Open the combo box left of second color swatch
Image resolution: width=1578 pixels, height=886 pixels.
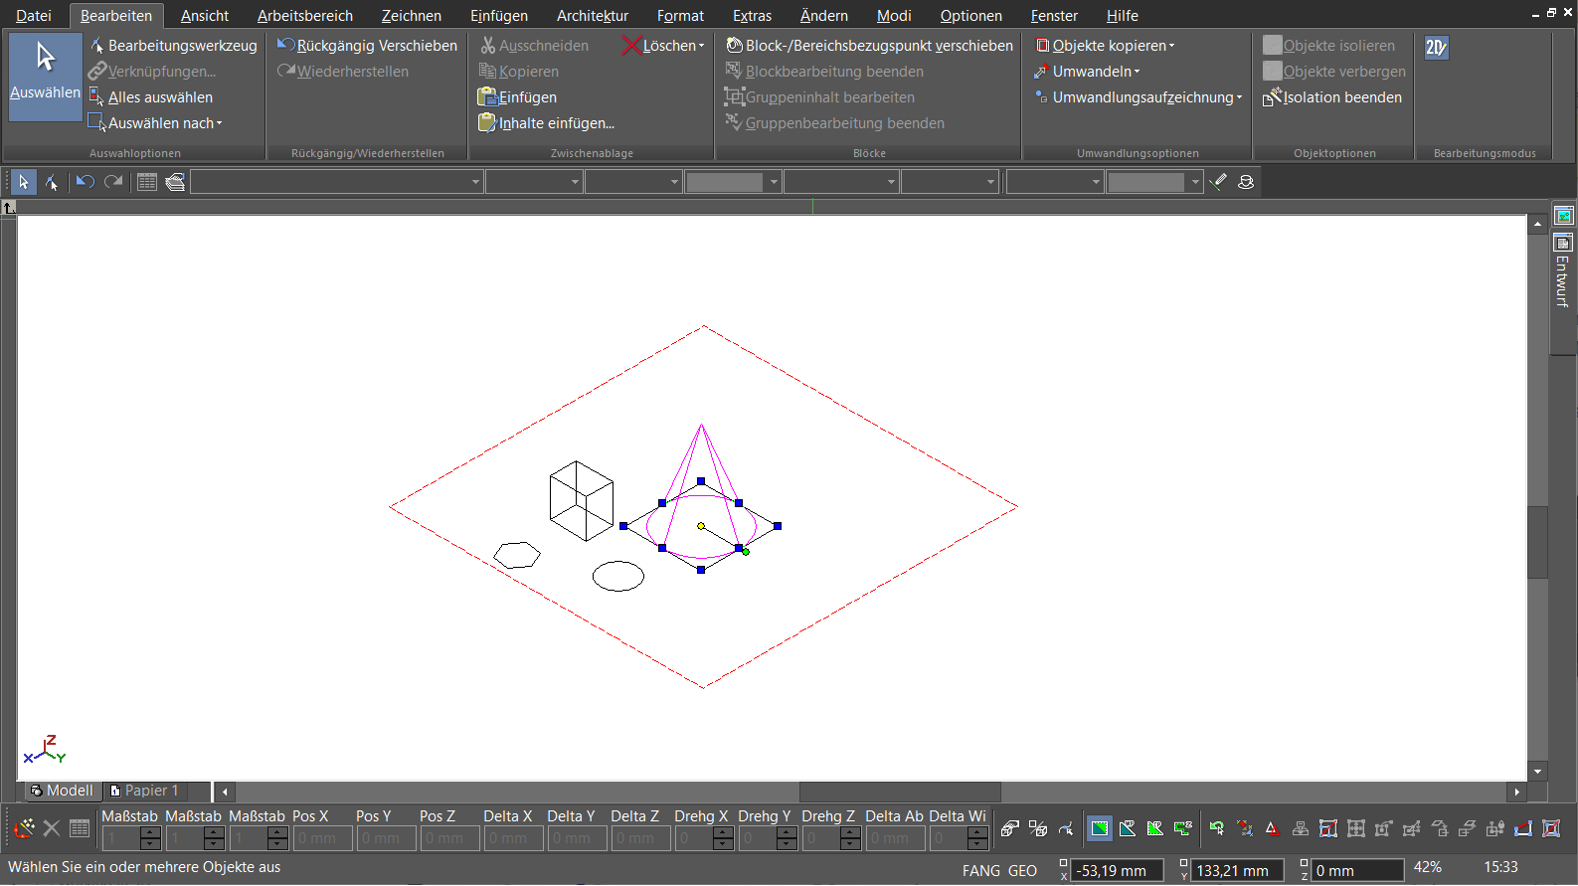[1055, 182]
